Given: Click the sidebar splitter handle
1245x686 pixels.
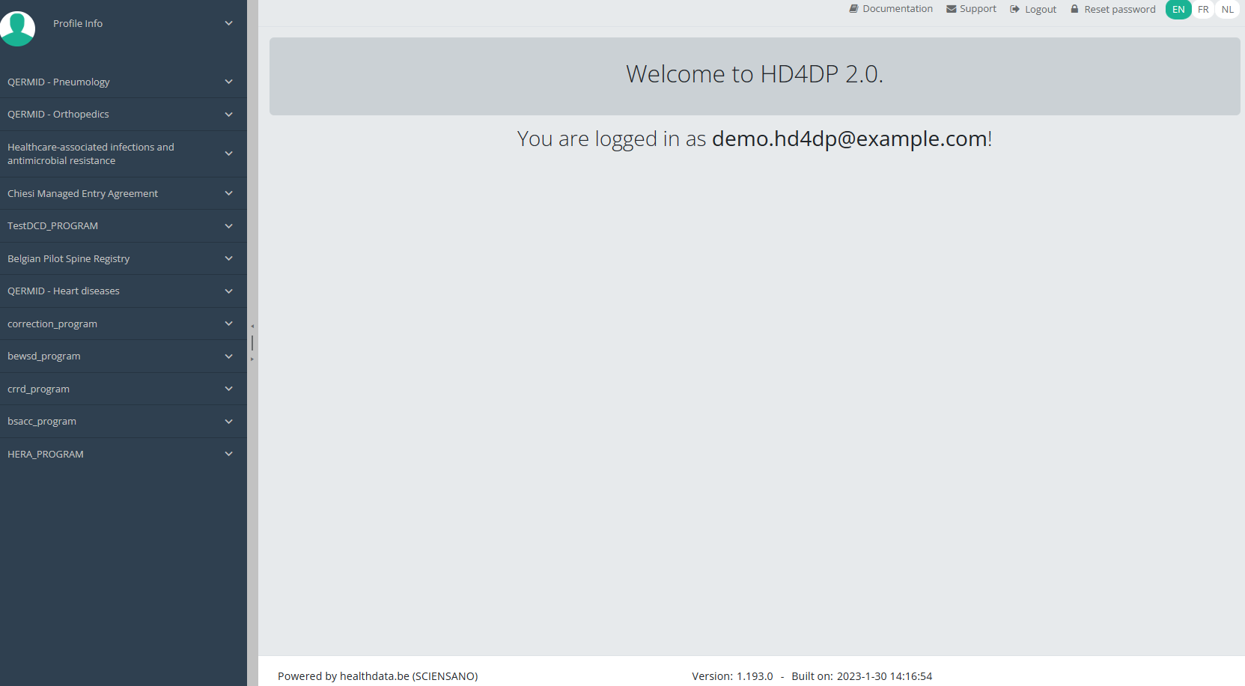Looking at the screenshot, I should pyautogui.click(x=252, y=343).
